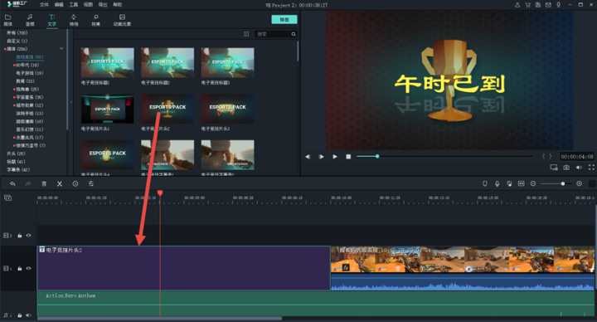Click the teal 导出 export button
The image size is (597, 322).
click(x=284, y=19)
